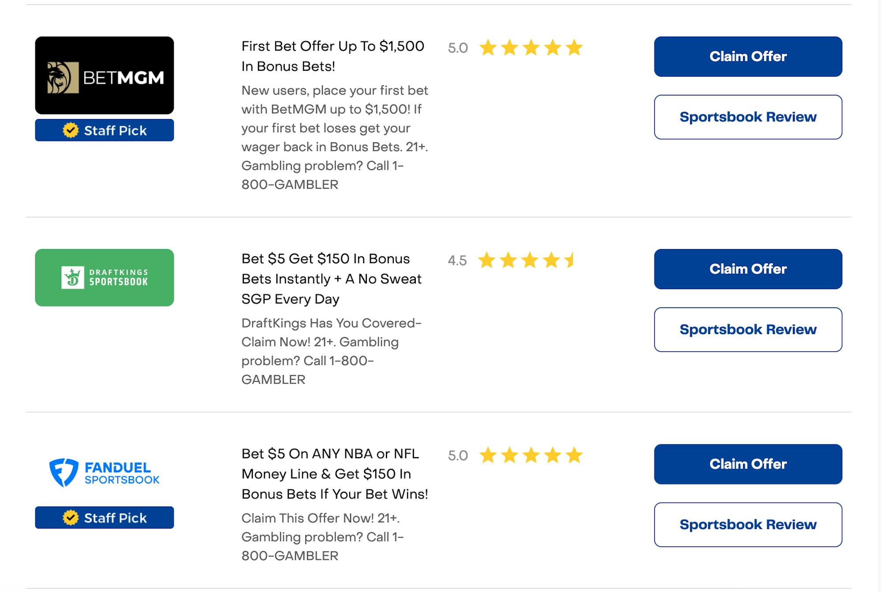This screenshot has height=592, width=882.
Task: Click the FanDuel Sportsbook logo
Action: tap(105, 473)
